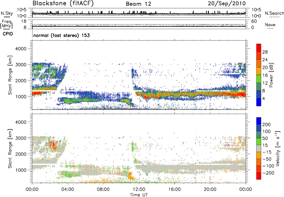Click the '4' value on Power colorbar

263,98
